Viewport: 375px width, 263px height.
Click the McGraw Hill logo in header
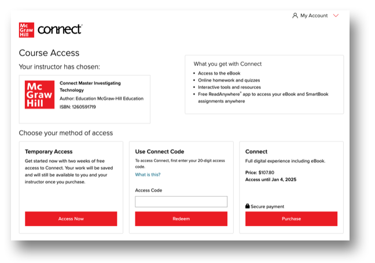pyautogui.click(x=27, y=30)
